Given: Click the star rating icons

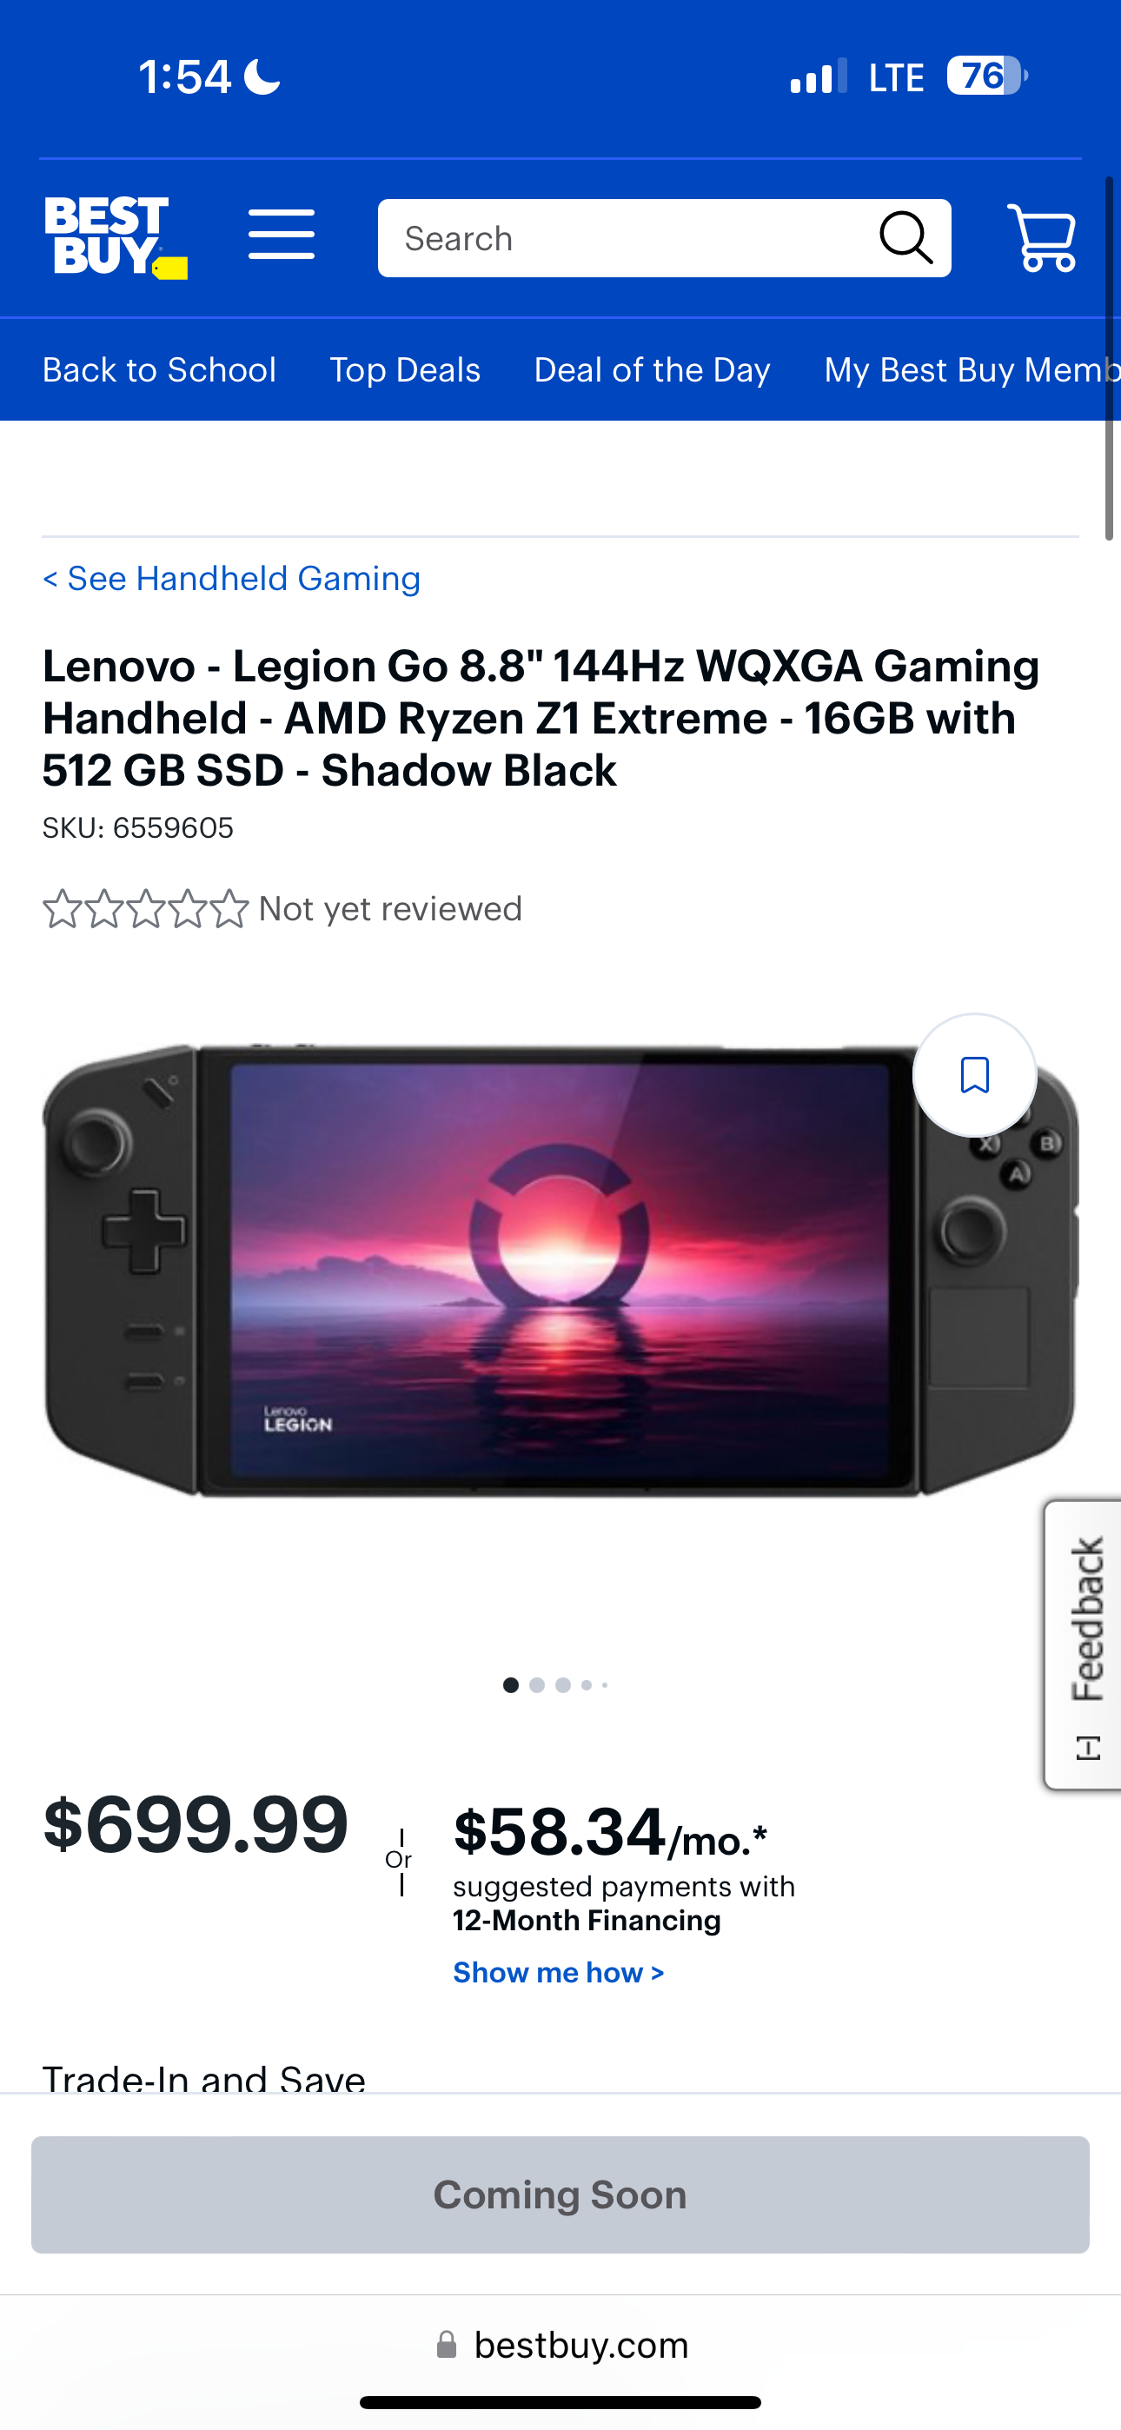Looking at the screenshot, I should [145, 908].
